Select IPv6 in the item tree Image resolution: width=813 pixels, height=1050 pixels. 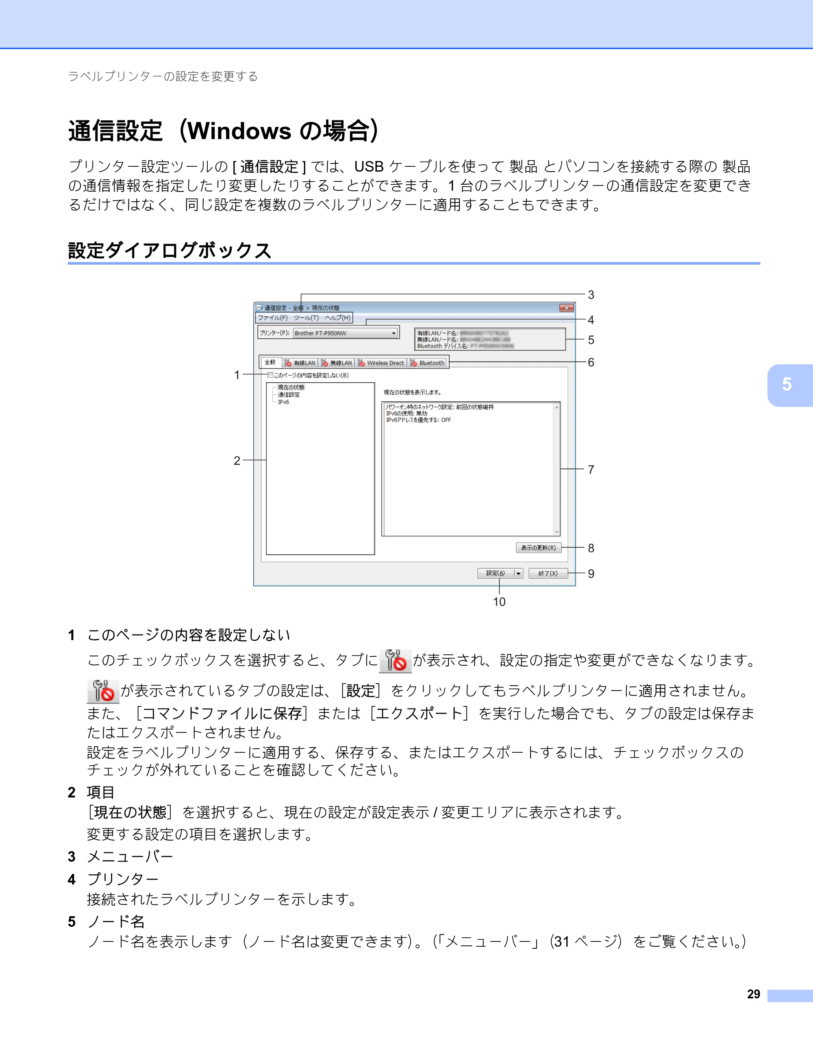283,402
